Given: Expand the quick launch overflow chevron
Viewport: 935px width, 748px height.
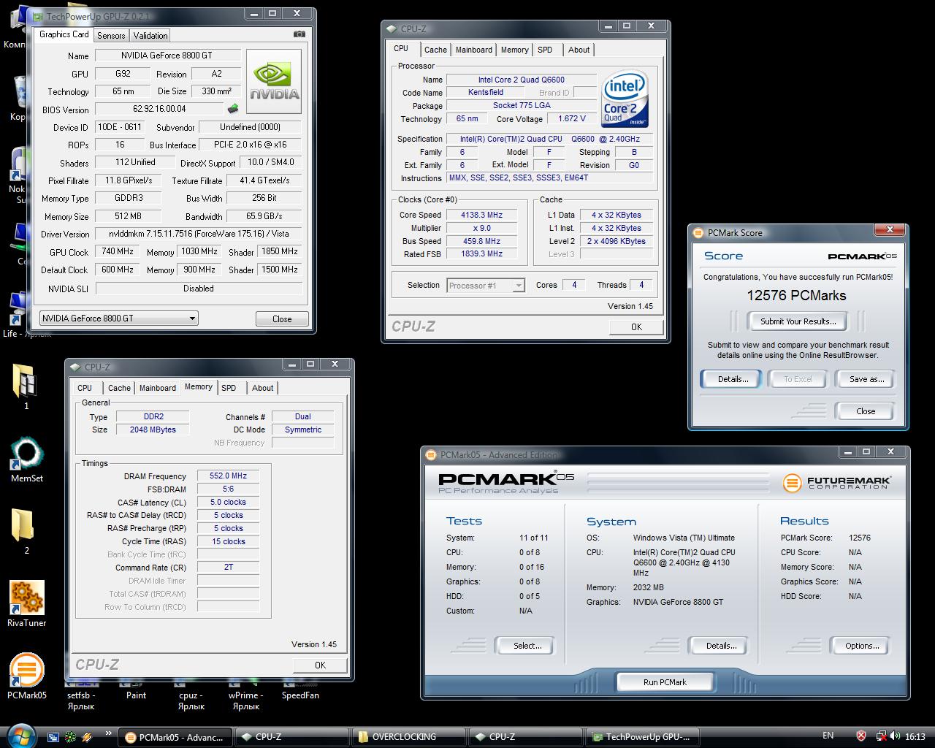Looking at the screenshot, I should coord(109,733).
